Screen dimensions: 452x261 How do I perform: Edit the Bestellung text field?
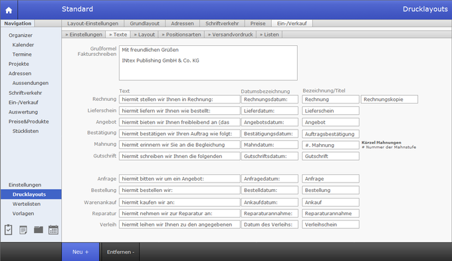click(179, 190)
